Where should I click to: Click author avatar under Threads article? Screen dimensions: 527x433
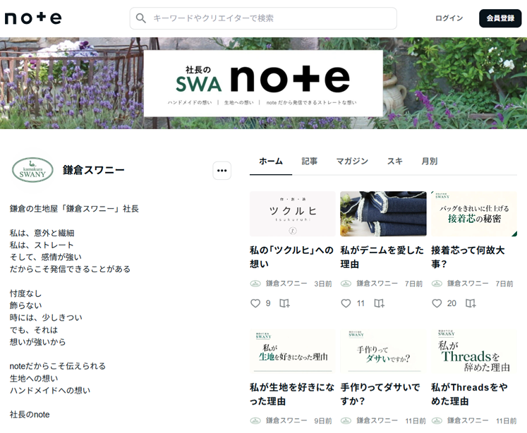coord(437,420)
